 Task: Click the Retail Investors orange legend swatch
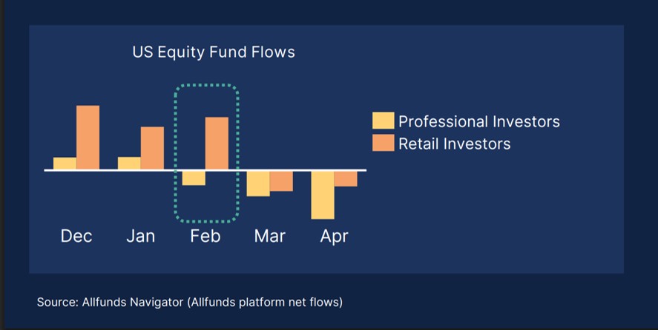point(383,143)
